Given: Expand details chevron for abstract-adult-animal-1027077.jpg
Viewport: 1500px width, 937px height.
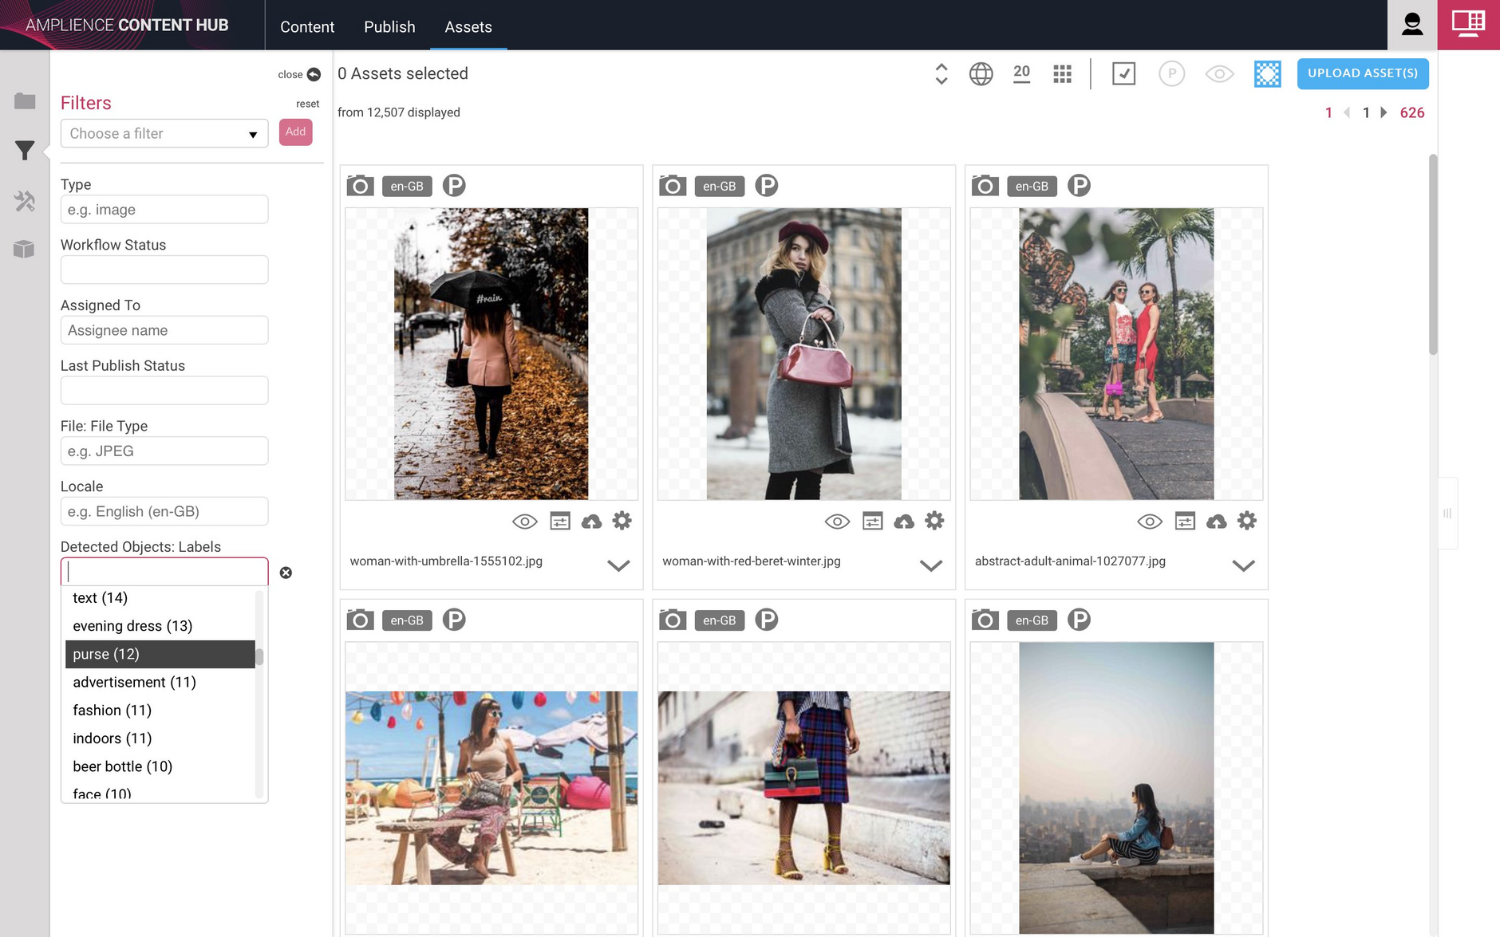Looking at the screenshot, I should pos(1243,565).
